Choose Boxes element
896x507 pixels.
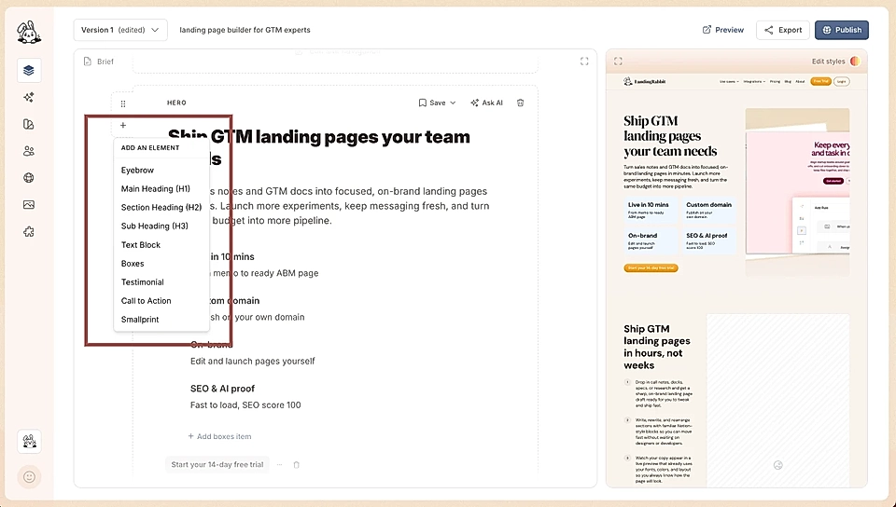coord(133,264)
